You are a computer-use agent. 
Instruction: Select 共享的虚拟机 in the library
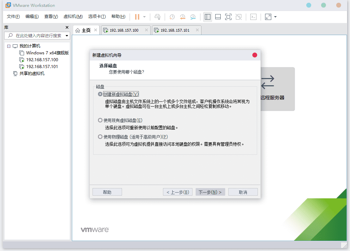[32, 74]
